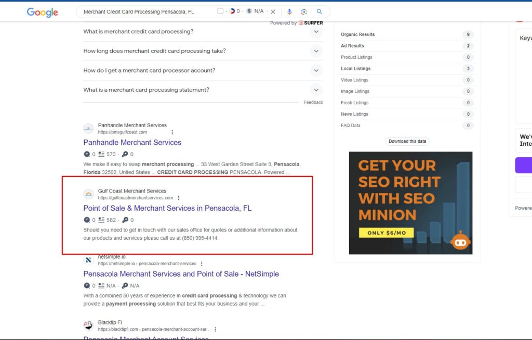The image size is (532, 340).
Task: Open Pensacola Merchant Services NetSimple result
Action: [181, 274]
